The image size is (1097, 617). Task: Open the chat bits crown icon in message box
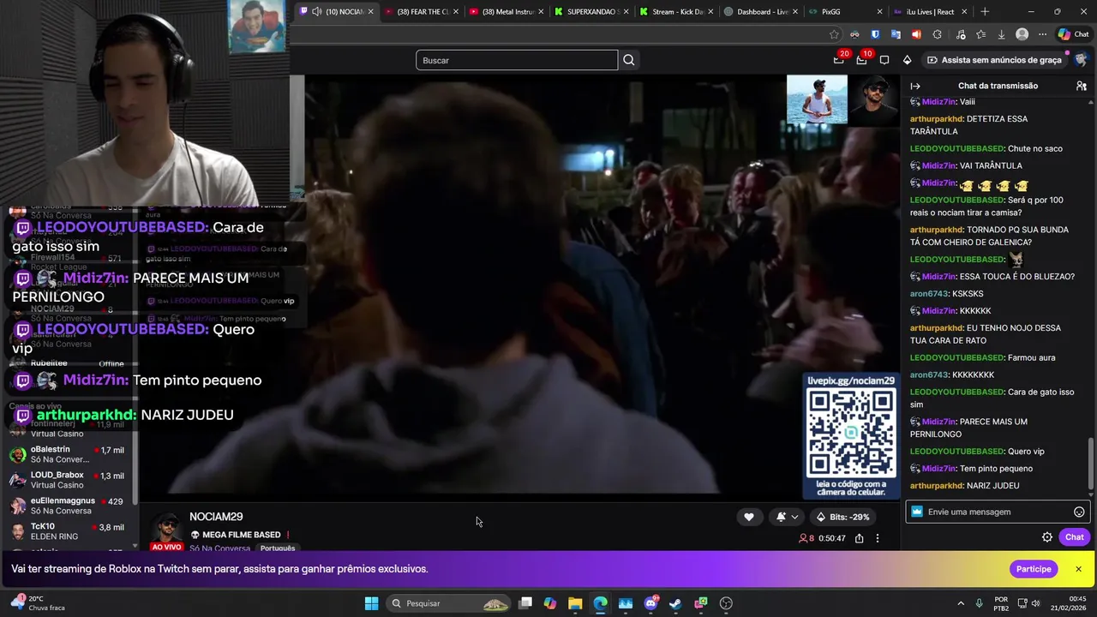[x=917, y=512]
